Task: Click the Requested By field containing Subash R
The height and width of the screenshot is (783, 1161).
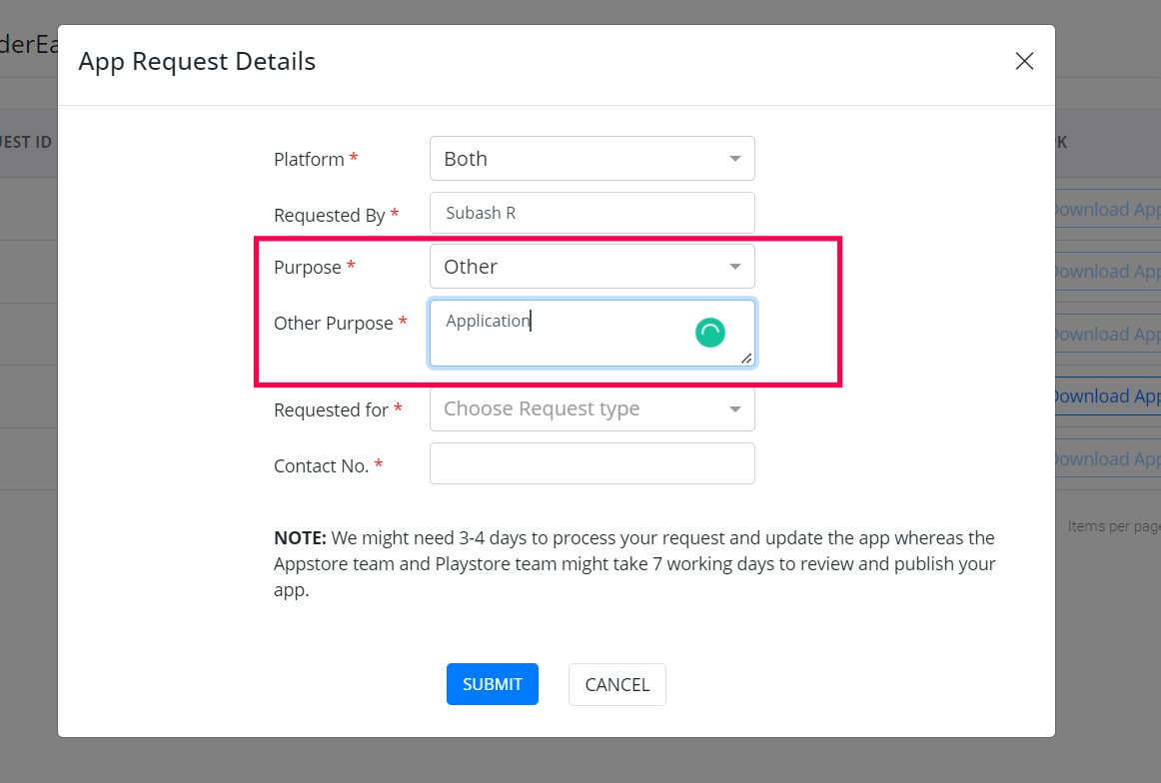Action: pyautogui.click(x=591, y=213)
